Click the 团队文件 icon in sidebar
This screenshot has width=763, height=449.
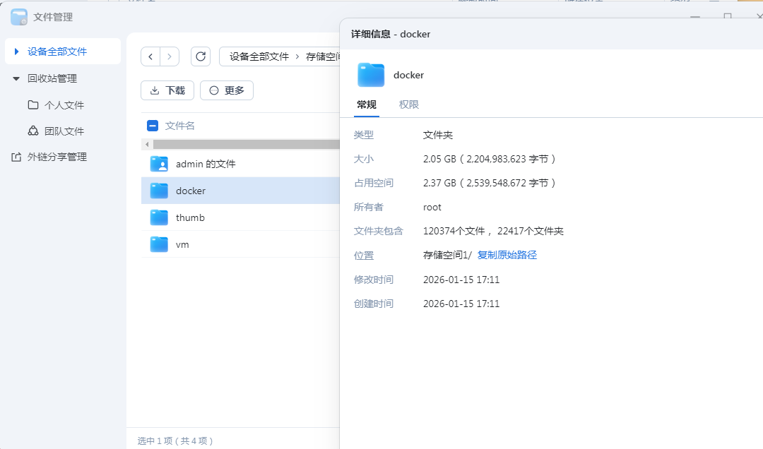[34, 130]
